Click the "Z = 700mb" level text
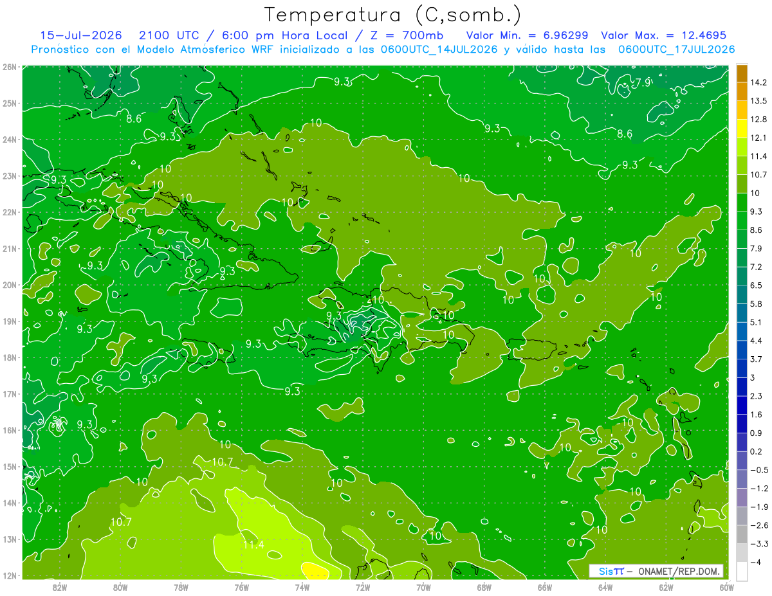This screenshot has width=772, height=596. click(x=407, y=35)
